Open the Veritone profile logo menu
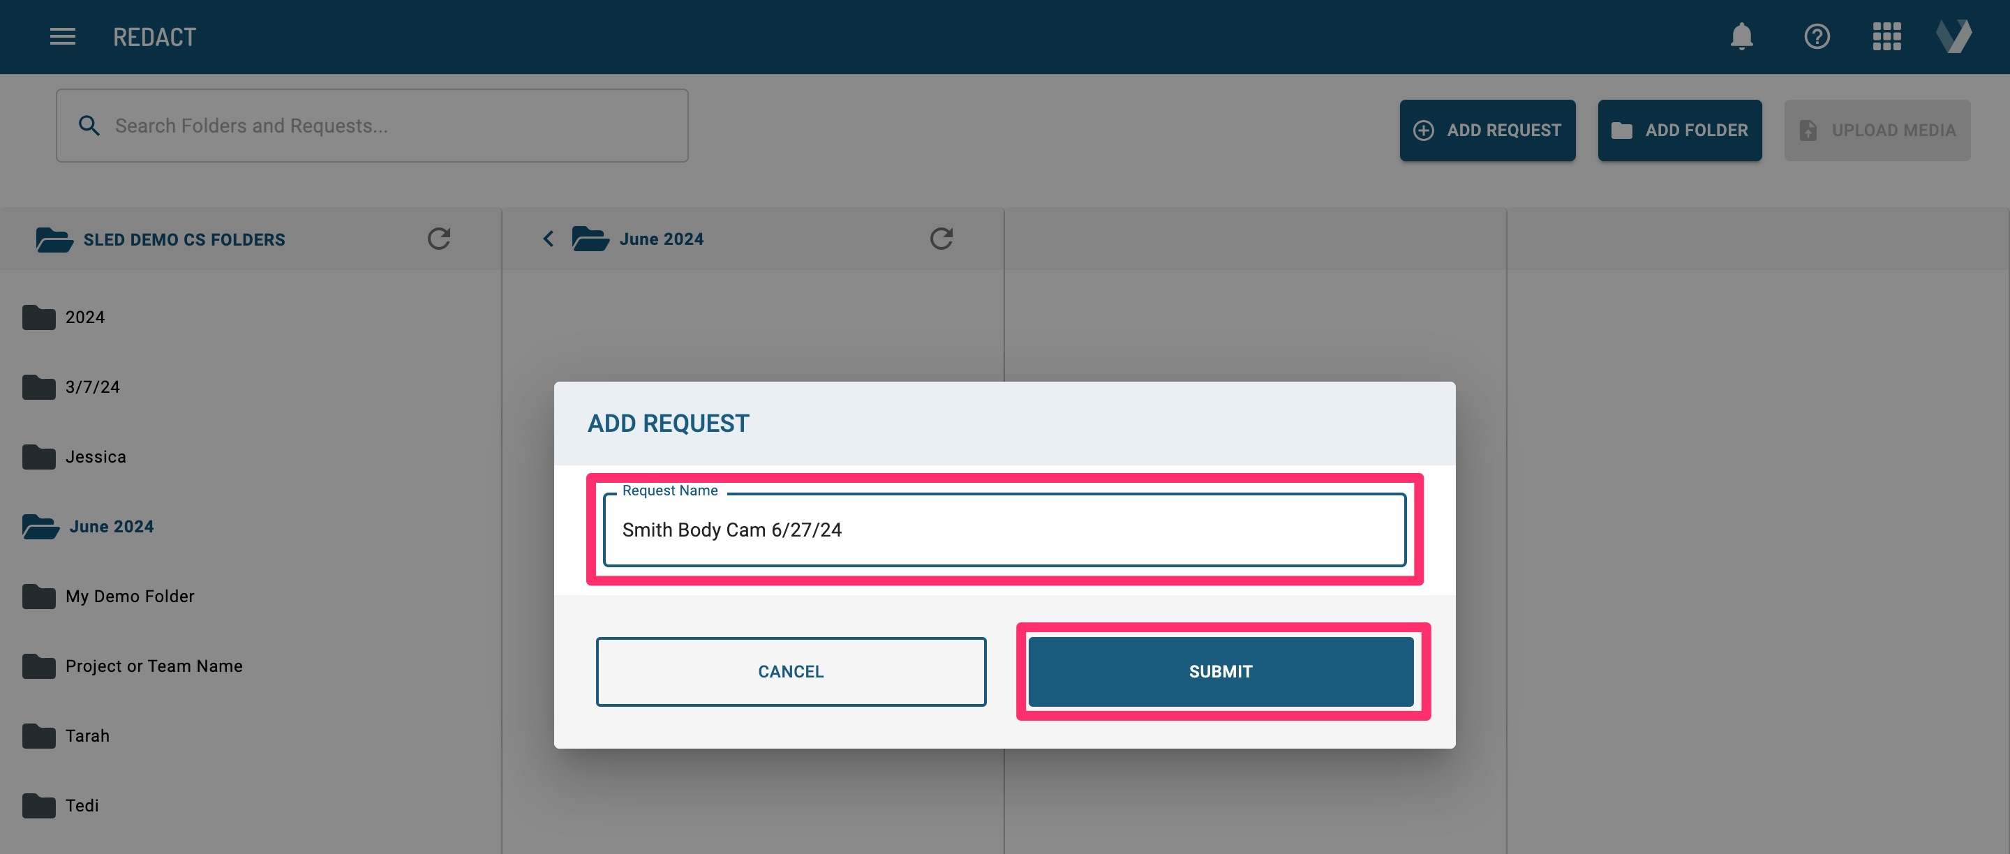 tap(1953, 37)
